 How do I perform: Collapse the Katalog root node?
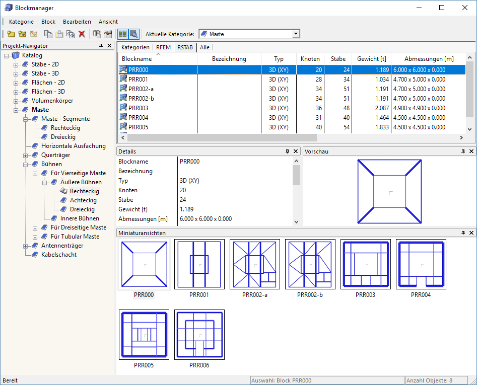(6, 55)
